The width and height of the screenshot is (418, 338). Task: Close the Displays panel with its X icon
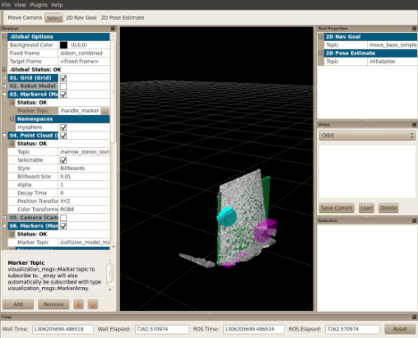pos(113,29)
